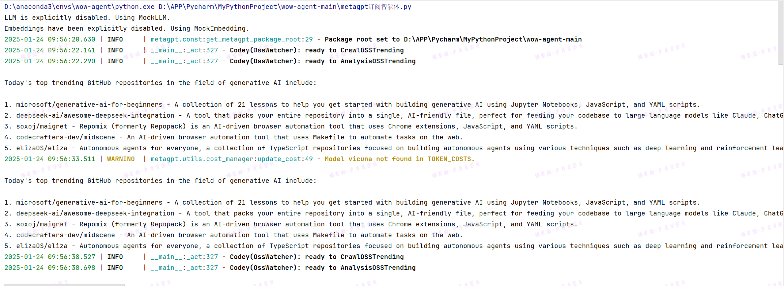Click the timestamp 2025-01-24 09:56:38.698
Screen dimensions: 784x286
tap(49, 268)
